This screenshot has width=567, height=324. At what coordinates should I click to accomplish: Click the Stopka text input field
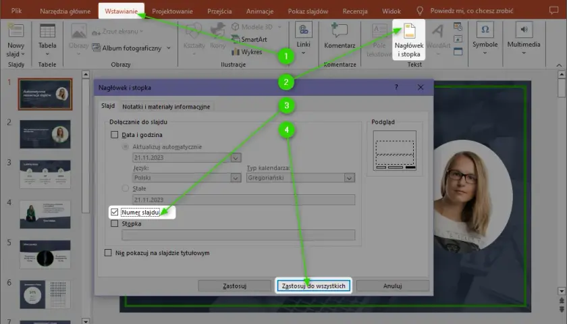tap(239, 235)
